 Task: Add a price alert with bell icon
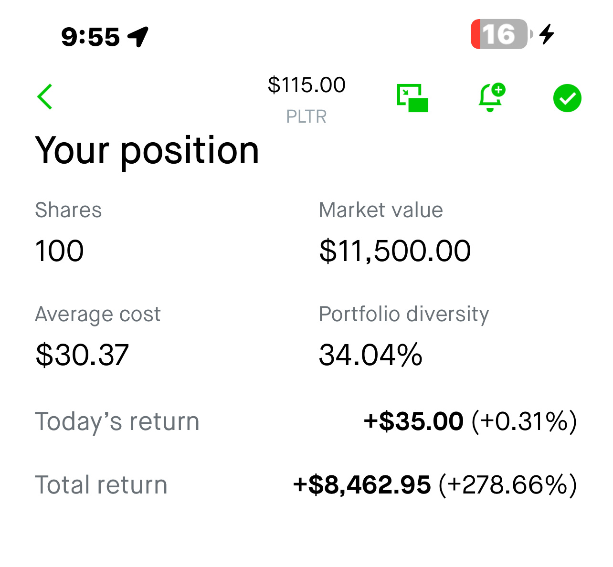pos(492,97)
